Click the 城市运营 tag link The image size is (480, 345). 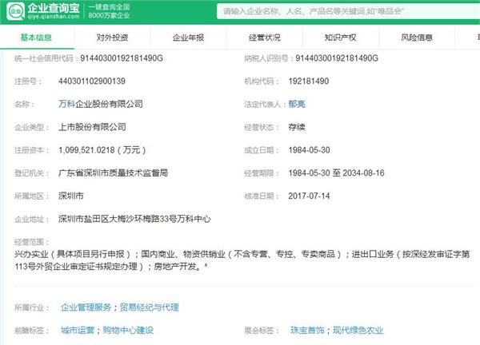(78, 331)
